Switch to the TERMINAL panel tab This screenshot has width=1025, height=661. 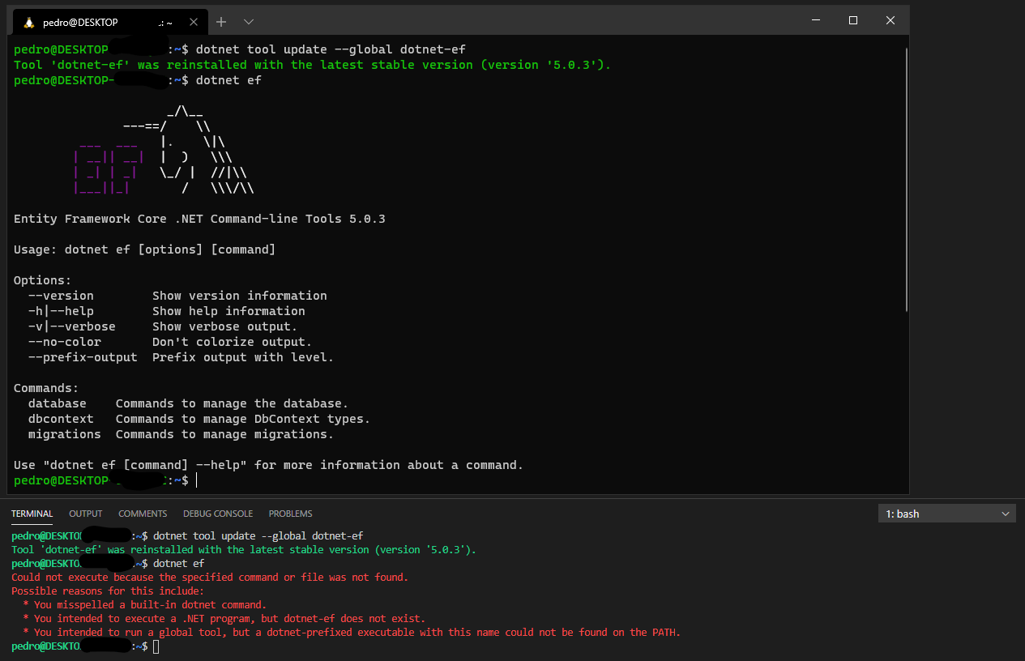click(x=32, y=514)
